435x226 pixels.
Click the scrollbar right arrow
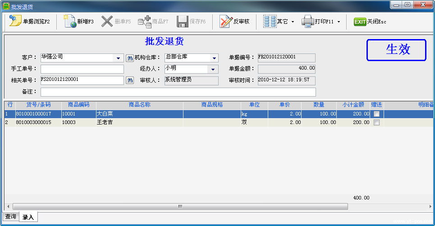[430, 206]
